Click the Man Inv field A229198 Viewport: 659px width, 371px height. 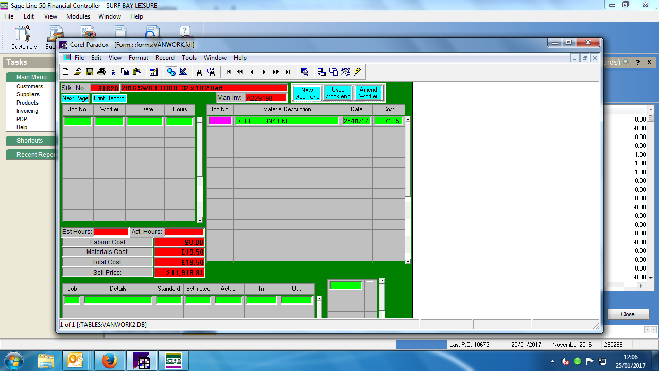(266, 98)
